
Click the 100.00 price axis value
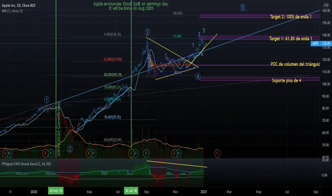pos(326,84)
